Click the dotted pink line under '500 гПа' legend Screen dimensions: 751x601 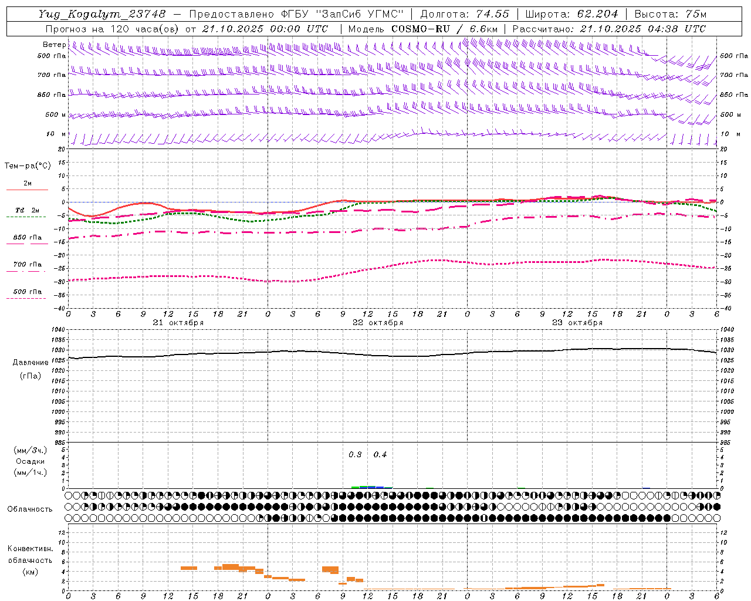pyautogui.click(x=26, y=298)
